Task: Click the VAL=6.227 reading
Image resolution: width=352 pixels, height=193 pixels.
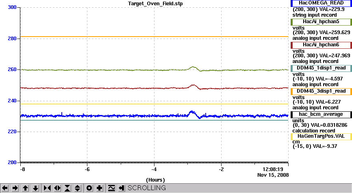Action: [x=328, y=102]
